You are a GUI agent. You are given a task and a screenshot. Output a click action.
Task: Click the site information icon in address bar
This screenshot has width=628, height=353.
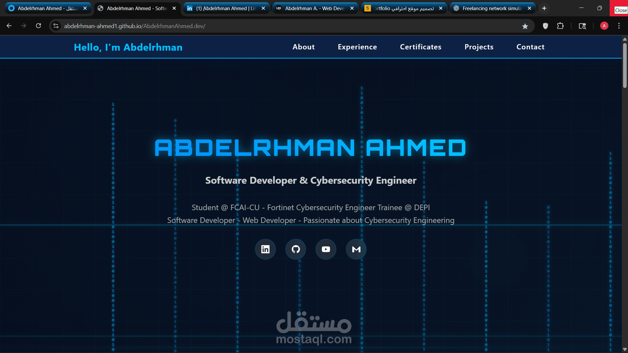pyautogui.click(x=56, y=26)
